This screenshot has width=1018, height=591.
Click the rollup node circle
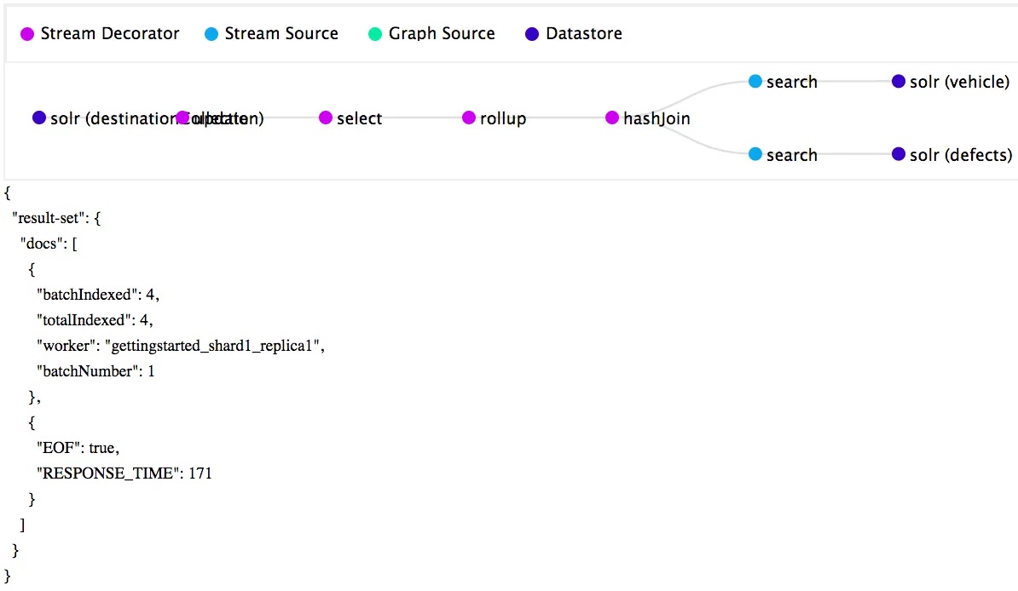469,118
